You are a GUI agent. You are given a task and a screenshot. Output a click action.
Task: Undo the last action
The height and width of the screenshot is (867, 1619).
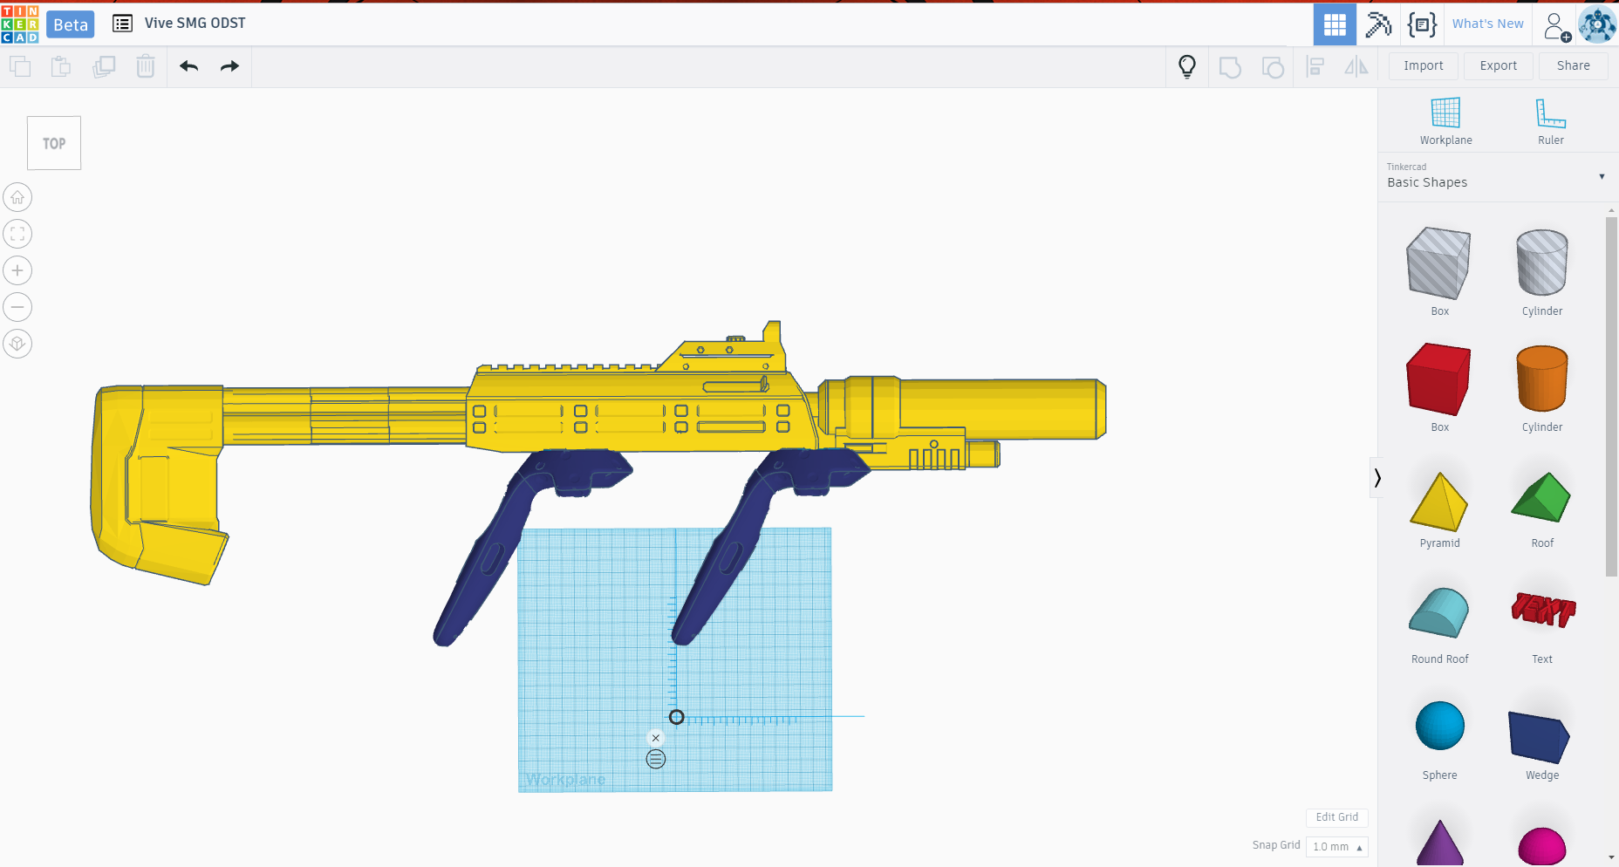click(x=189, y=66)
